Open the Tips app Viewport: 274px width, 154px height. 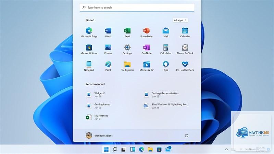[166, 66]
